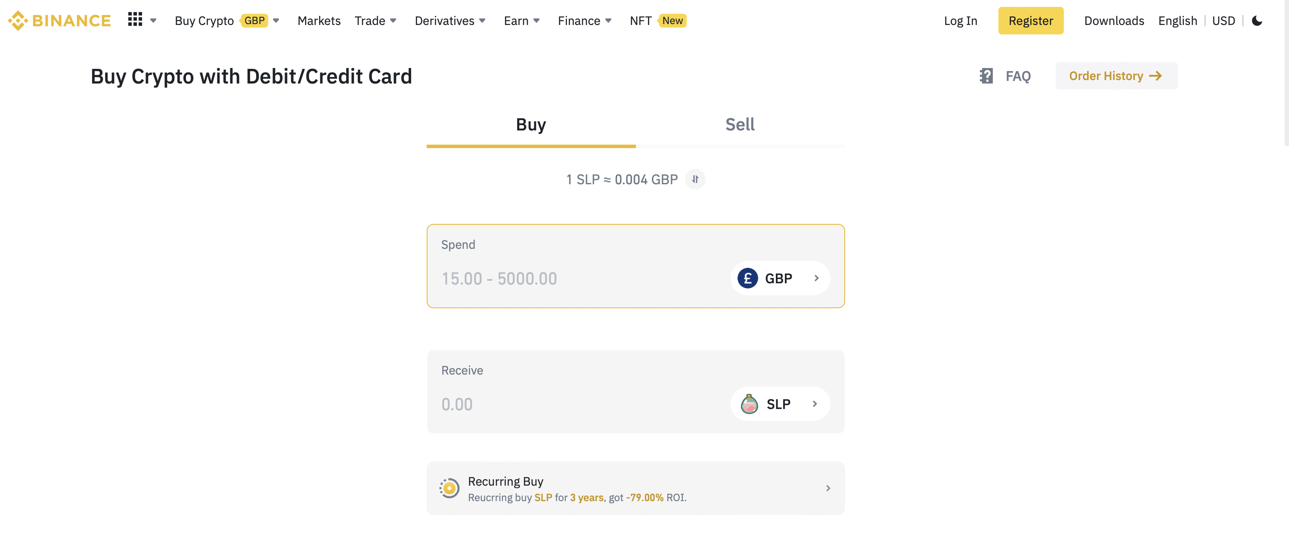Click the Log In link
Screen dimensions: 1289x533
[x=960, y=21]
